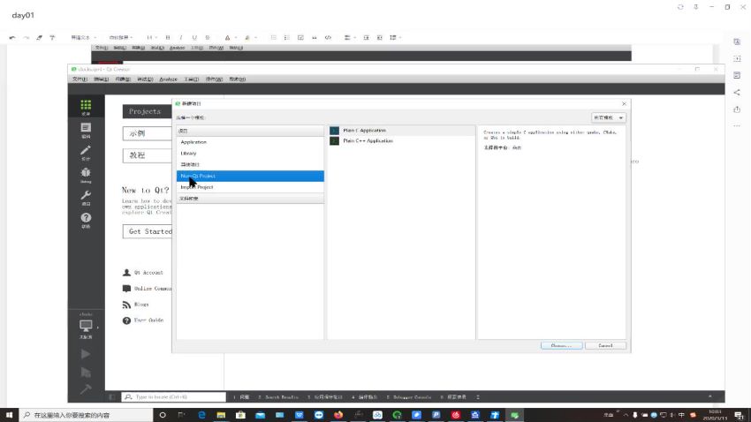Open the Analyze menu in Qt Creator
The image size is (751, 422).
pos(168,79)
